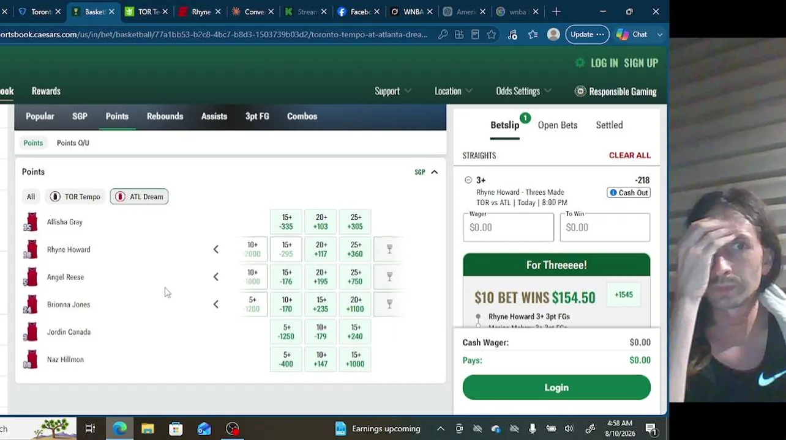Screen dimensions: 786x440
Task: Open a new browser tab
Action: [556, 12]
